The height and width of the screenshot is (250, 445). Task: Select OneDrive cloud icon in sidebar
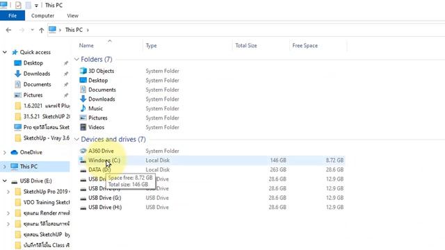point(14,153)
